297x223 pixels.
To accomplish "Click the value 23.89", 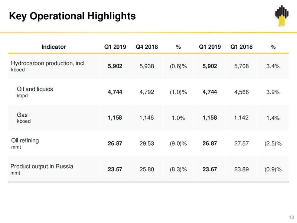I will (x=242, y=169).
